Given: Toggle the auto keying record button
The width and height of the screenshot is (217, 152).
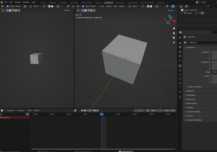Looking at the screenshot, I should (x=75, y=110).
